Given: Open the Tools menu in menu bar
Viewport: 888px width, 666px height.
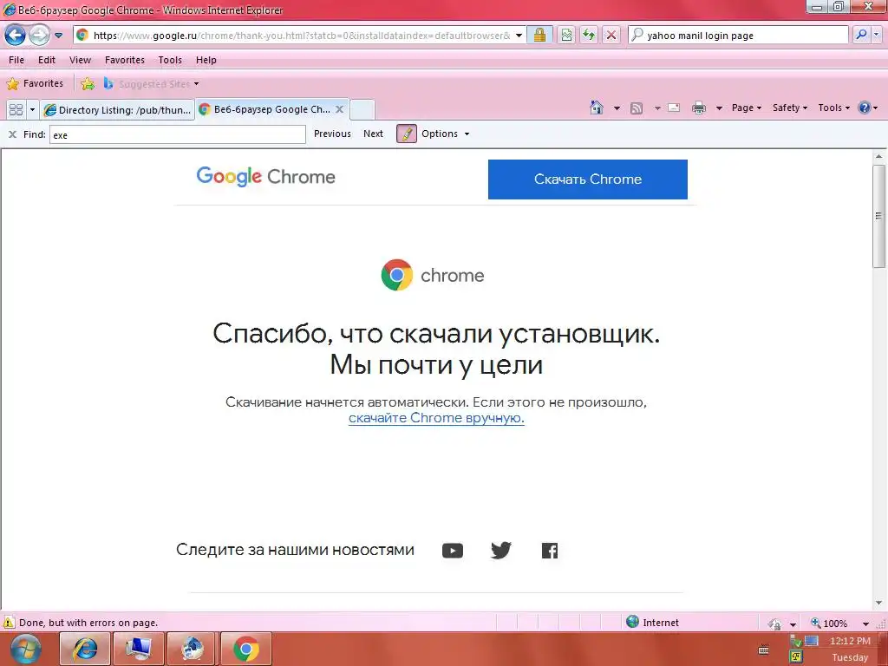Looking at the screenshot, I should (170, 60).
